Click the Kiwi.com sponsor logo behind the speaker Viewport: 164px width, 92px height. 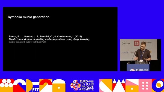(x=126, y=43)
